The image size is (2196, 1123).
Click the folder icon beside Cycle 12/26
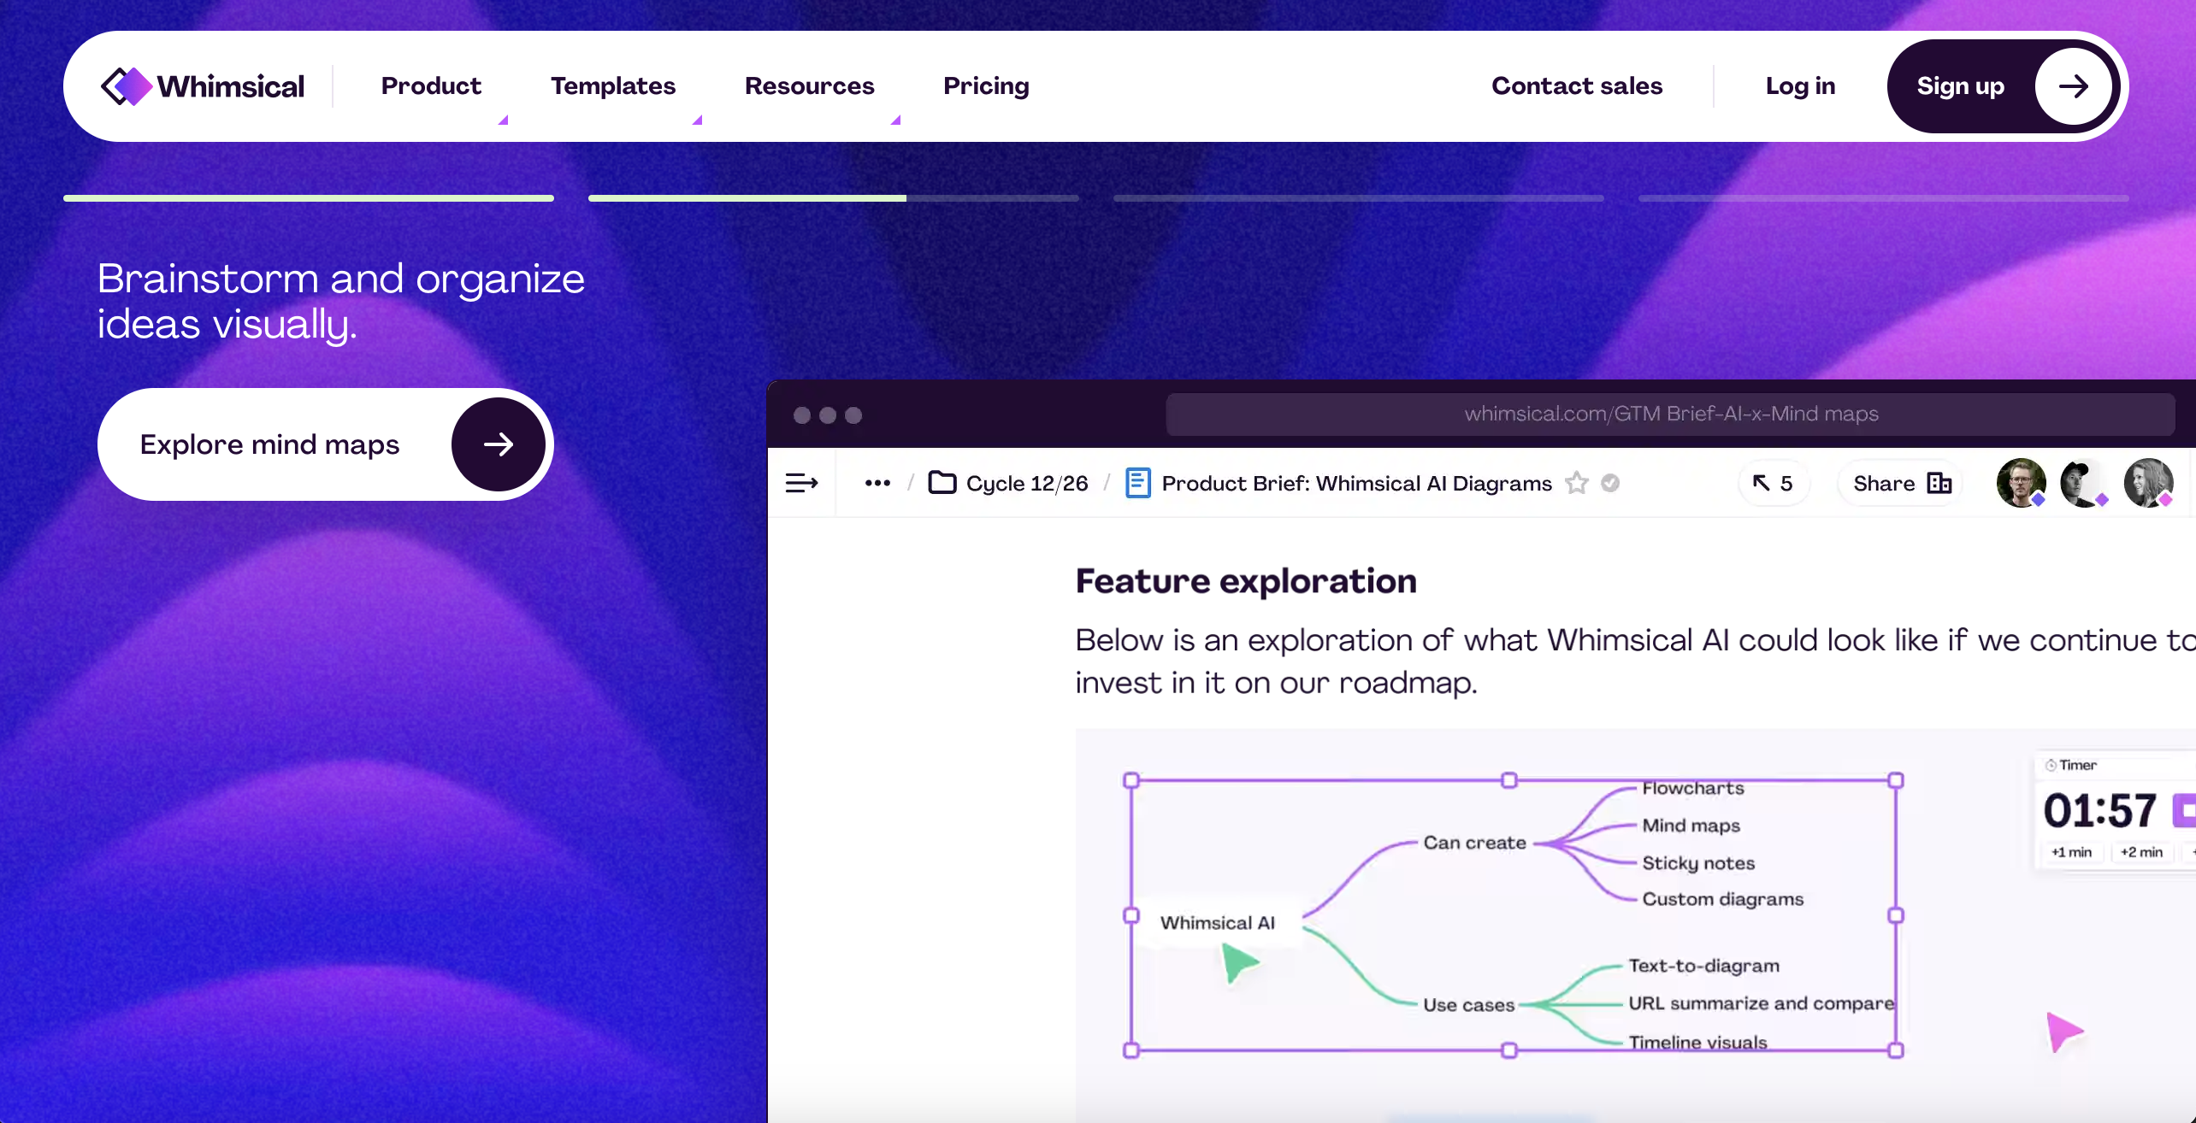coord(942,483)
